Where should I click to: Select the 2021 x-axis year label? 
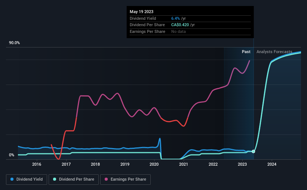[x=184, y=164]
